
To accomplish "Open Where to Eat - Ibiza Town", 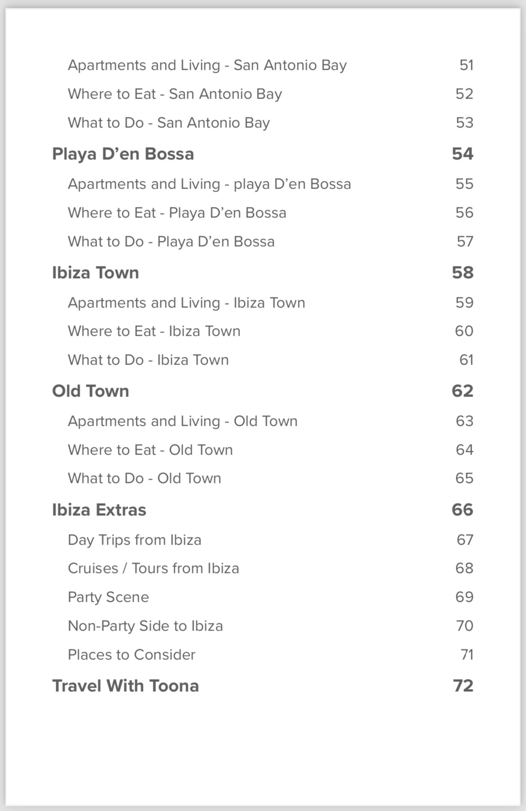I will click(x=154, y=331).
